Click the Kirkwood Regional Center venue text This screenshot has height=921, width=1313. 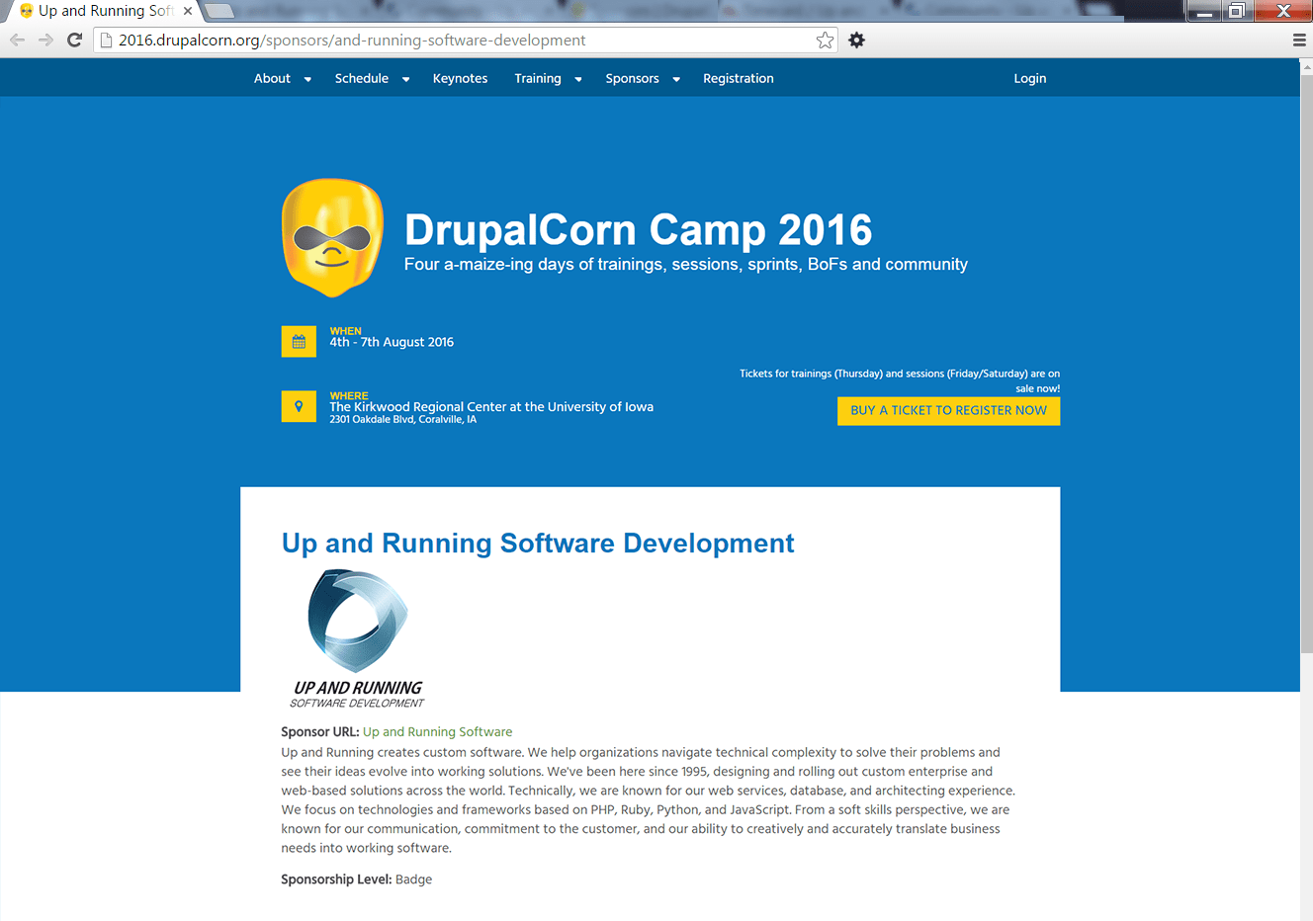click(491, 406)
